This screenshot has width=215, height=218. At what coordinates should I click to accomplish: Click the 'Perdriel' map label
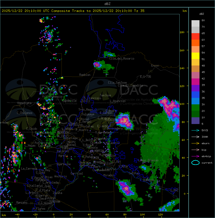(x=63, y=151)
